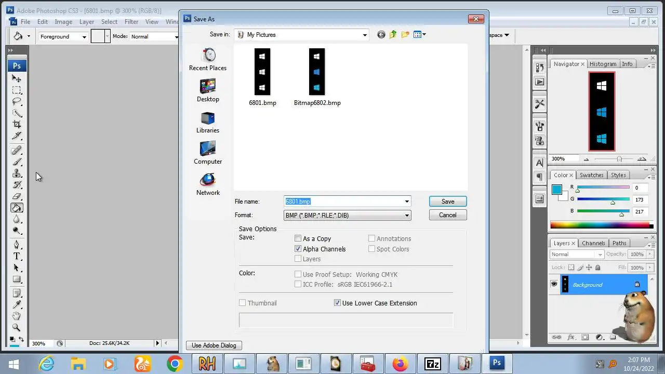Select the Magic Wand tool
The width and height of the screenshot is (665, 374).
click(17, 113)
